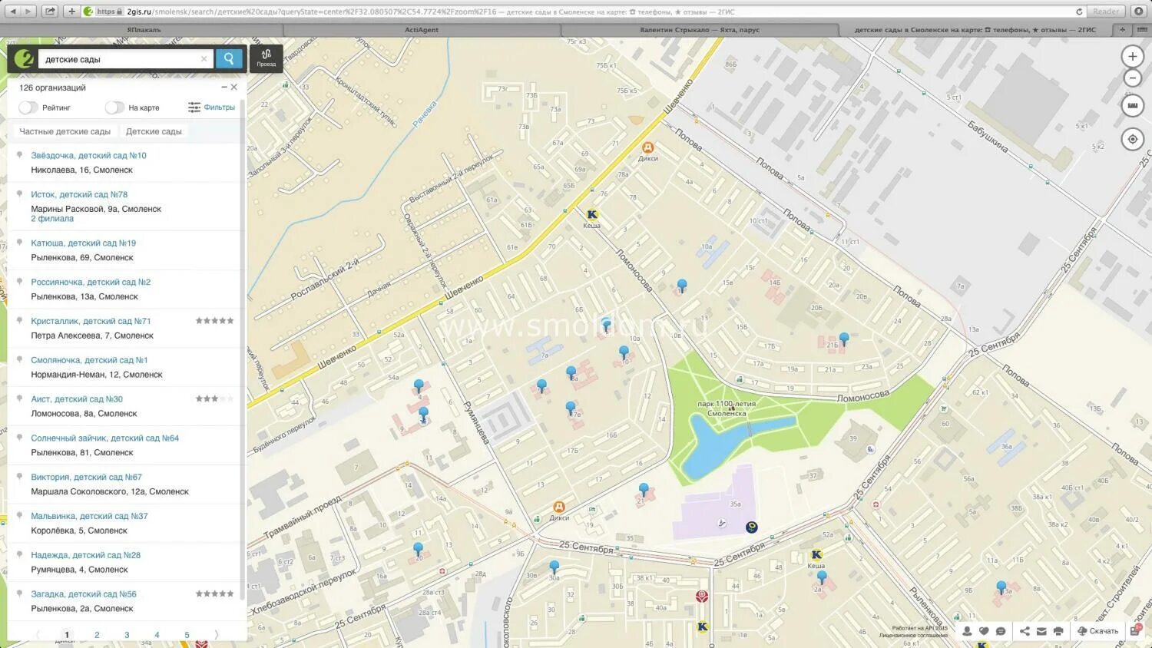This screenshot has height=648, width=1152.
Task: Click the Safari Reader button
Action: 1106,12
